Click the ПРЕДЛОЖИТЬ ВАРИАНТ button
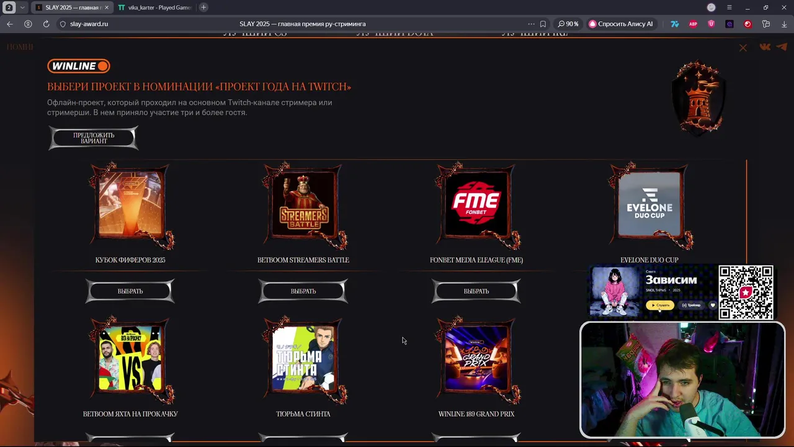This screenshot has width=794, height=447. [94, 138]
